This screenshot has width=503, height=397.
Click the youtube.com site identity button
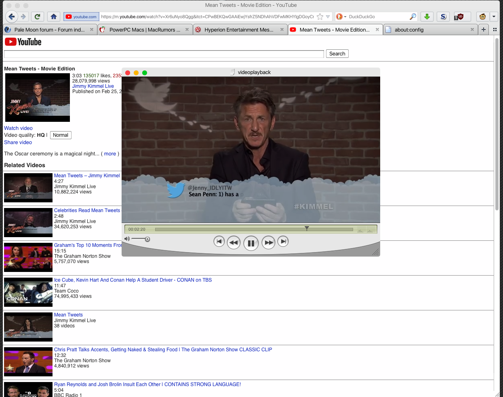click(x=82, y=17)
